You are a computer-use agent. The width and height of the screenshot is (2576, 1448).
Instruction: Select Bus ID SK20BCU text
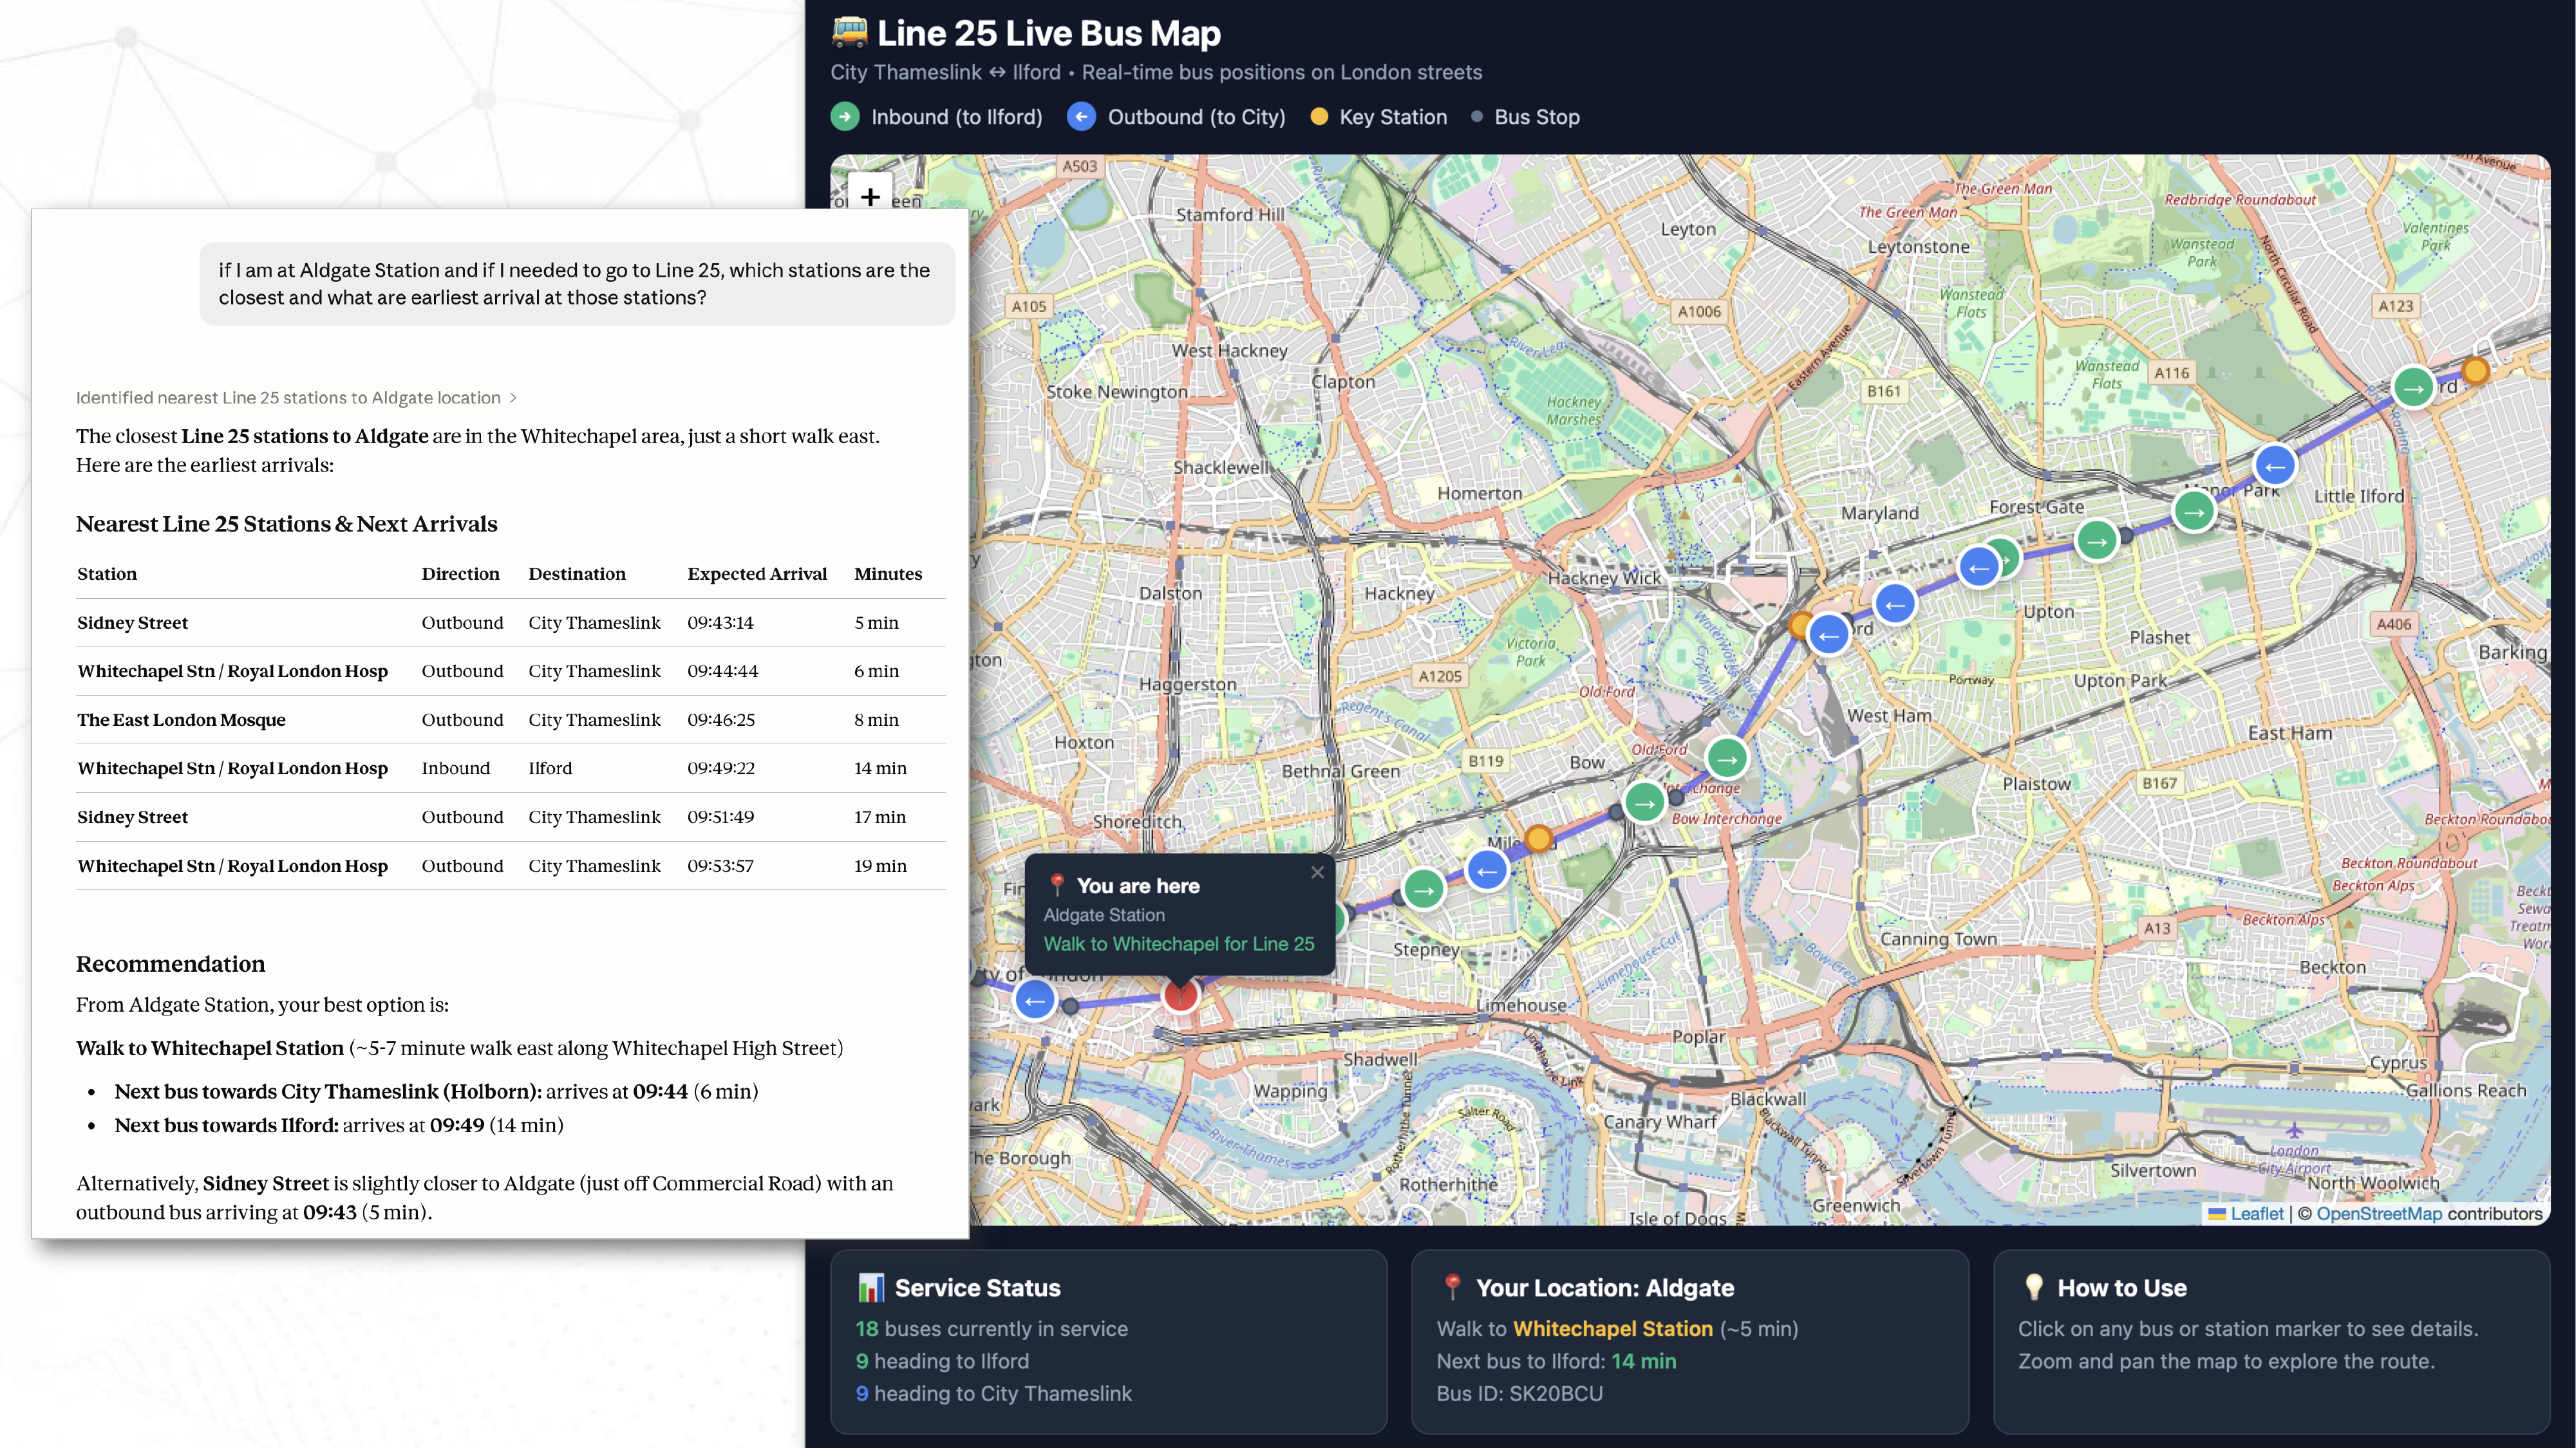point(1519,1393)
